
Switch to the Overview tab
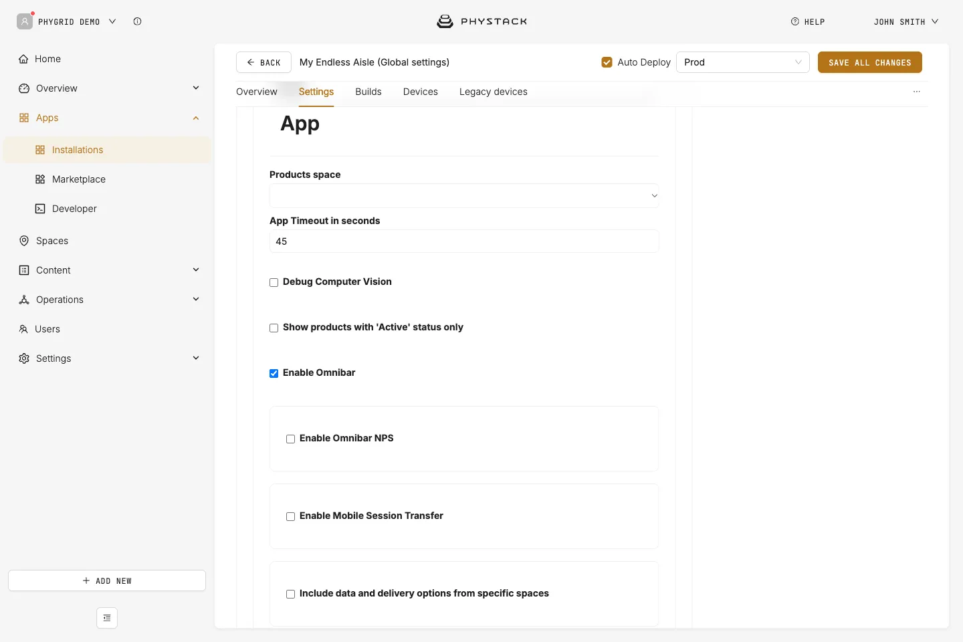pos(257,92)
